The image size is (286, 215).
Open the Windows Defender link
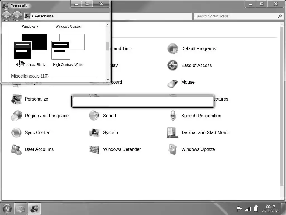coord(122,149)
